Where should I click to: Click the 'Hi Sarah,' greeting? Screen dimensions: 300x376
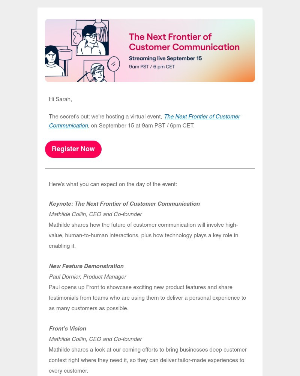pyautogui.click(x=60, y=99)
